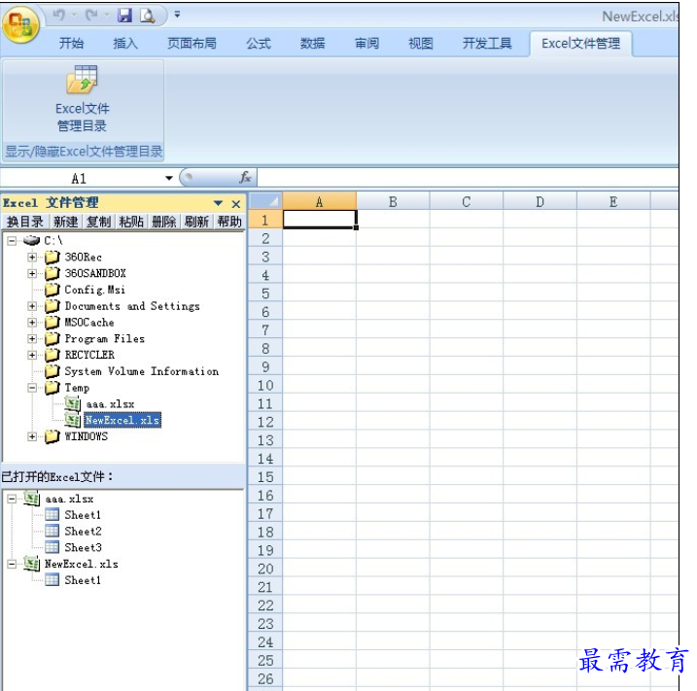697x691 pixels.
Task: Expand the Program Files folder
Action: [32, 338]
